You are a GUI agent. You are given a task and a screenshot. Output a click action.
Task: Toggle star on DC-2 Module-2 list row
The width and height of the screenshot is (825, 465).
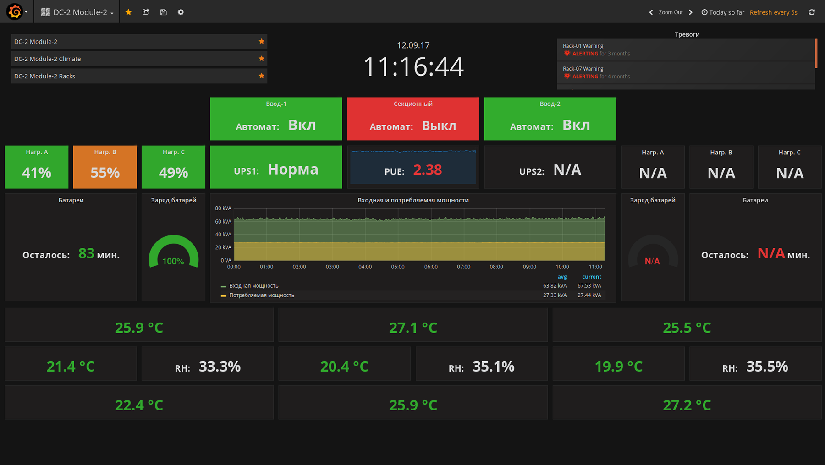261,41
